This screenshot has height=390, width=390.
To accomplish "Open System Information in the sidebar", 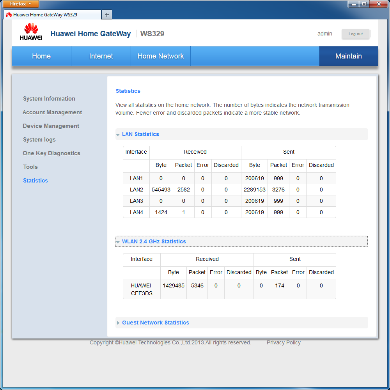I will coord(49,99).
